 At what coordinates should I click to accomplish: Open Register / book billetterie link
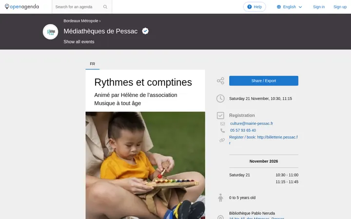click(263, 140)
